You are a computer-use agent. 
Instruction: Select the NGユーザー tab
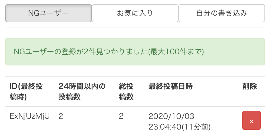(x=49, y=13)
